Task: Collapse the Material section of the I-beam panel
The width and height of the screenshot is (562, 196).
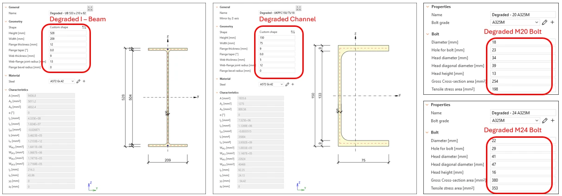Action: (6, 75)
